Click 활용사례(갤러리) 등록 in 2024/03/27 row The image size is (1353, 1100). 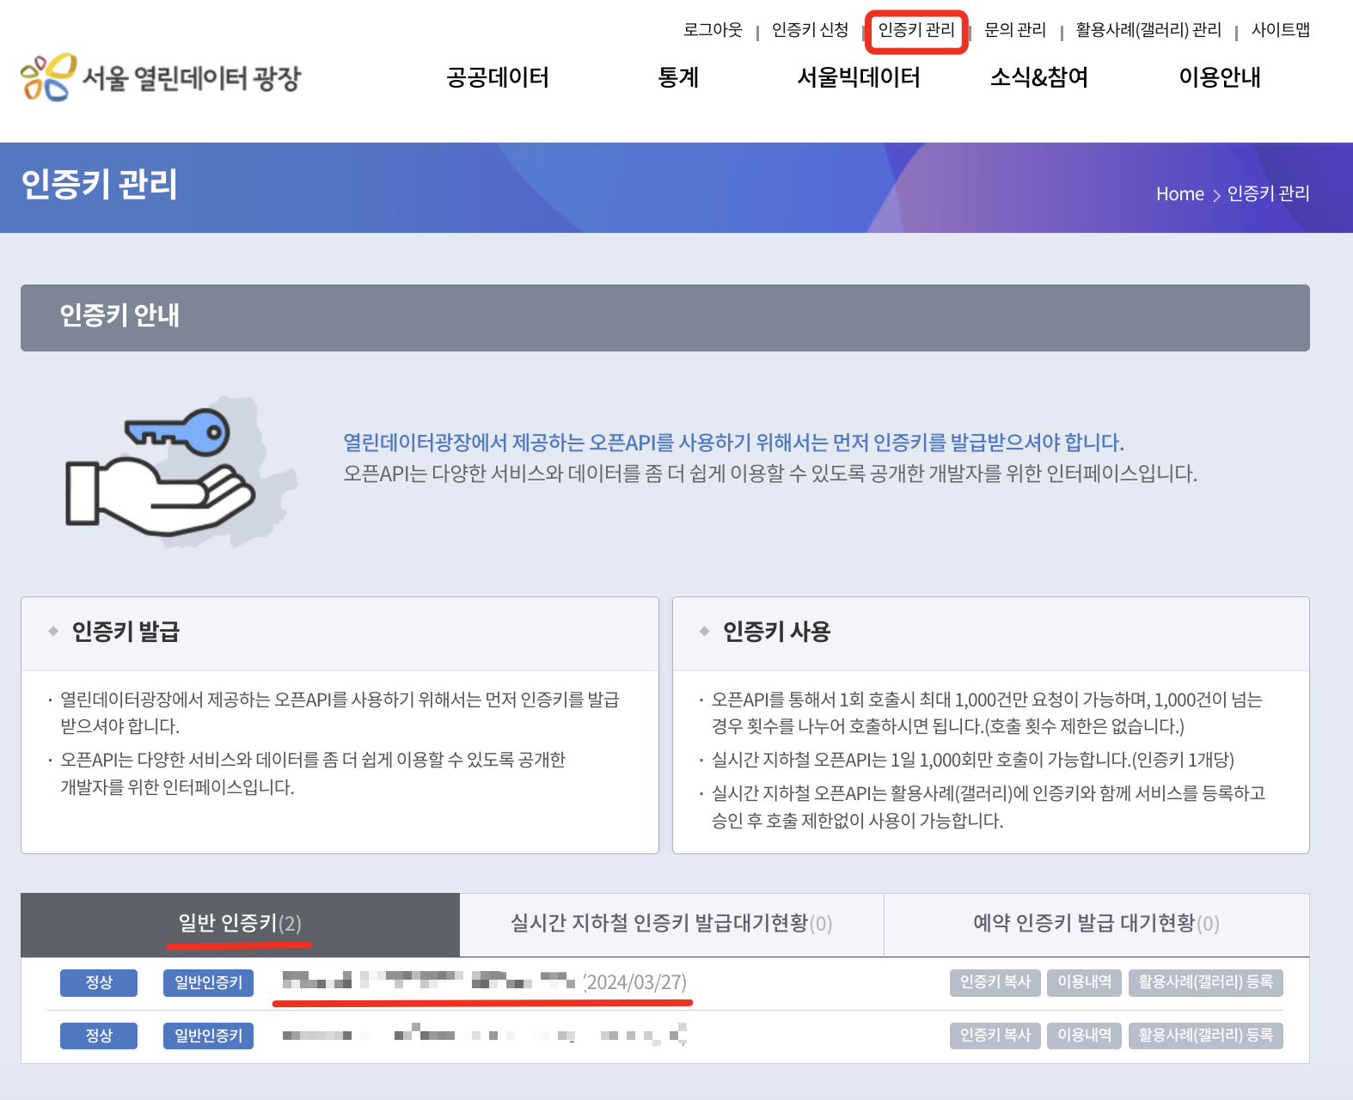(x=1206, y=982)
